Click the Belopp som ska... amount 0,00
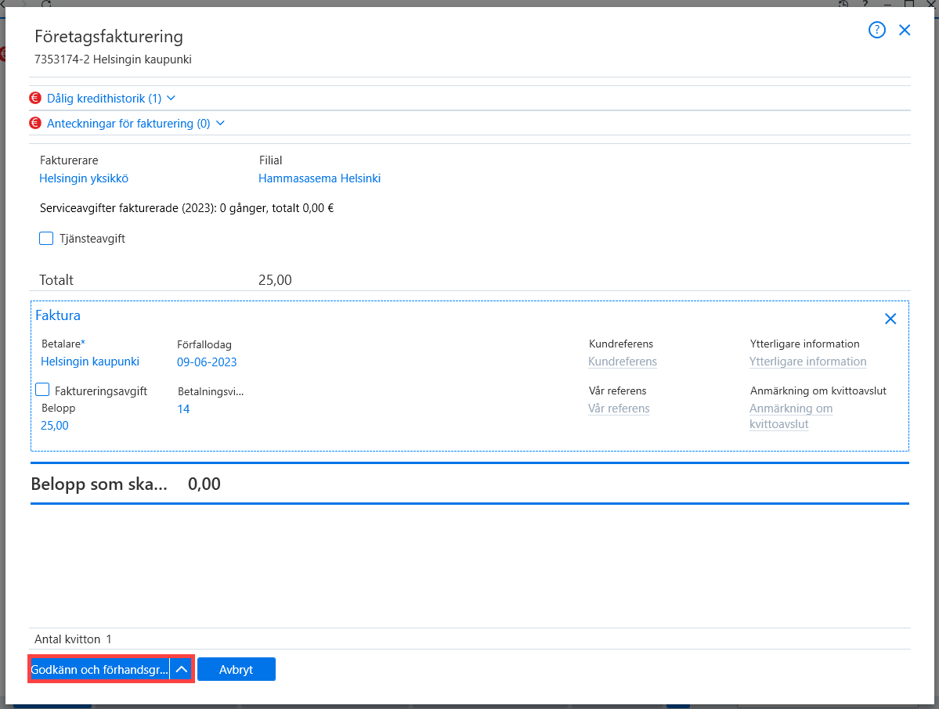The height and width of the screenshot is (709, 939). [204, 484]
